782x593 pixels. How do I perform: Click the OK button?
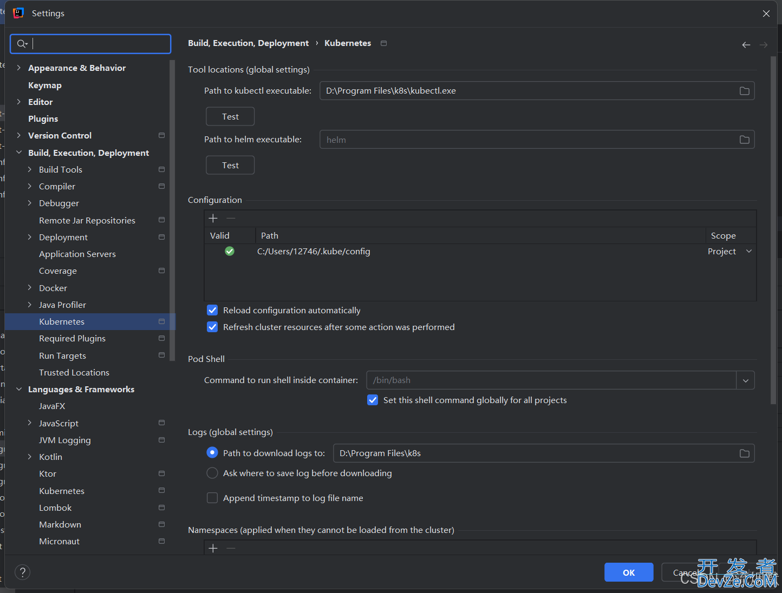tap(629, 572)
